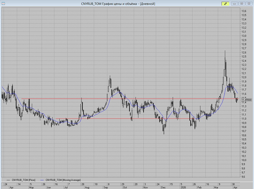254x189 pixels.
Task: Click the 12,0 level on price scale
Action: pyautogui.click(x=244, y=77)
